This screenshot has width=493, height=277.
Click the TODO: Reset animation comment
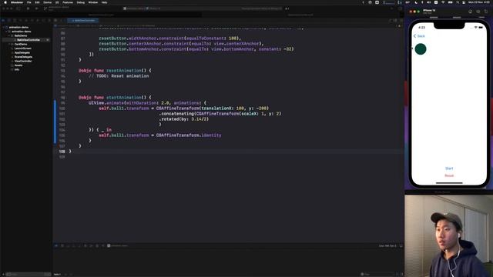click(x=119, y=76)
